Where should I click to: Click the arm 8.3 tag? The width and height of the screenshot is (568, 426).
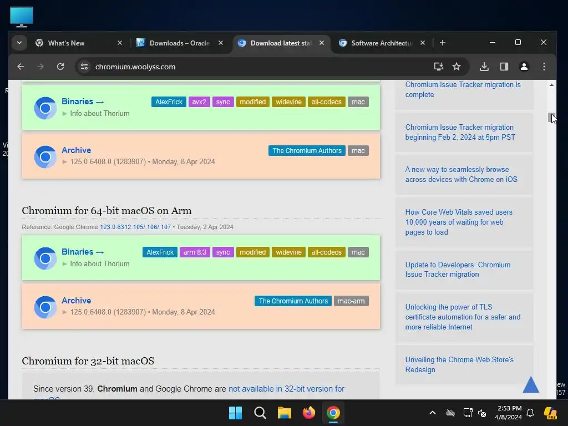(195, 252)
